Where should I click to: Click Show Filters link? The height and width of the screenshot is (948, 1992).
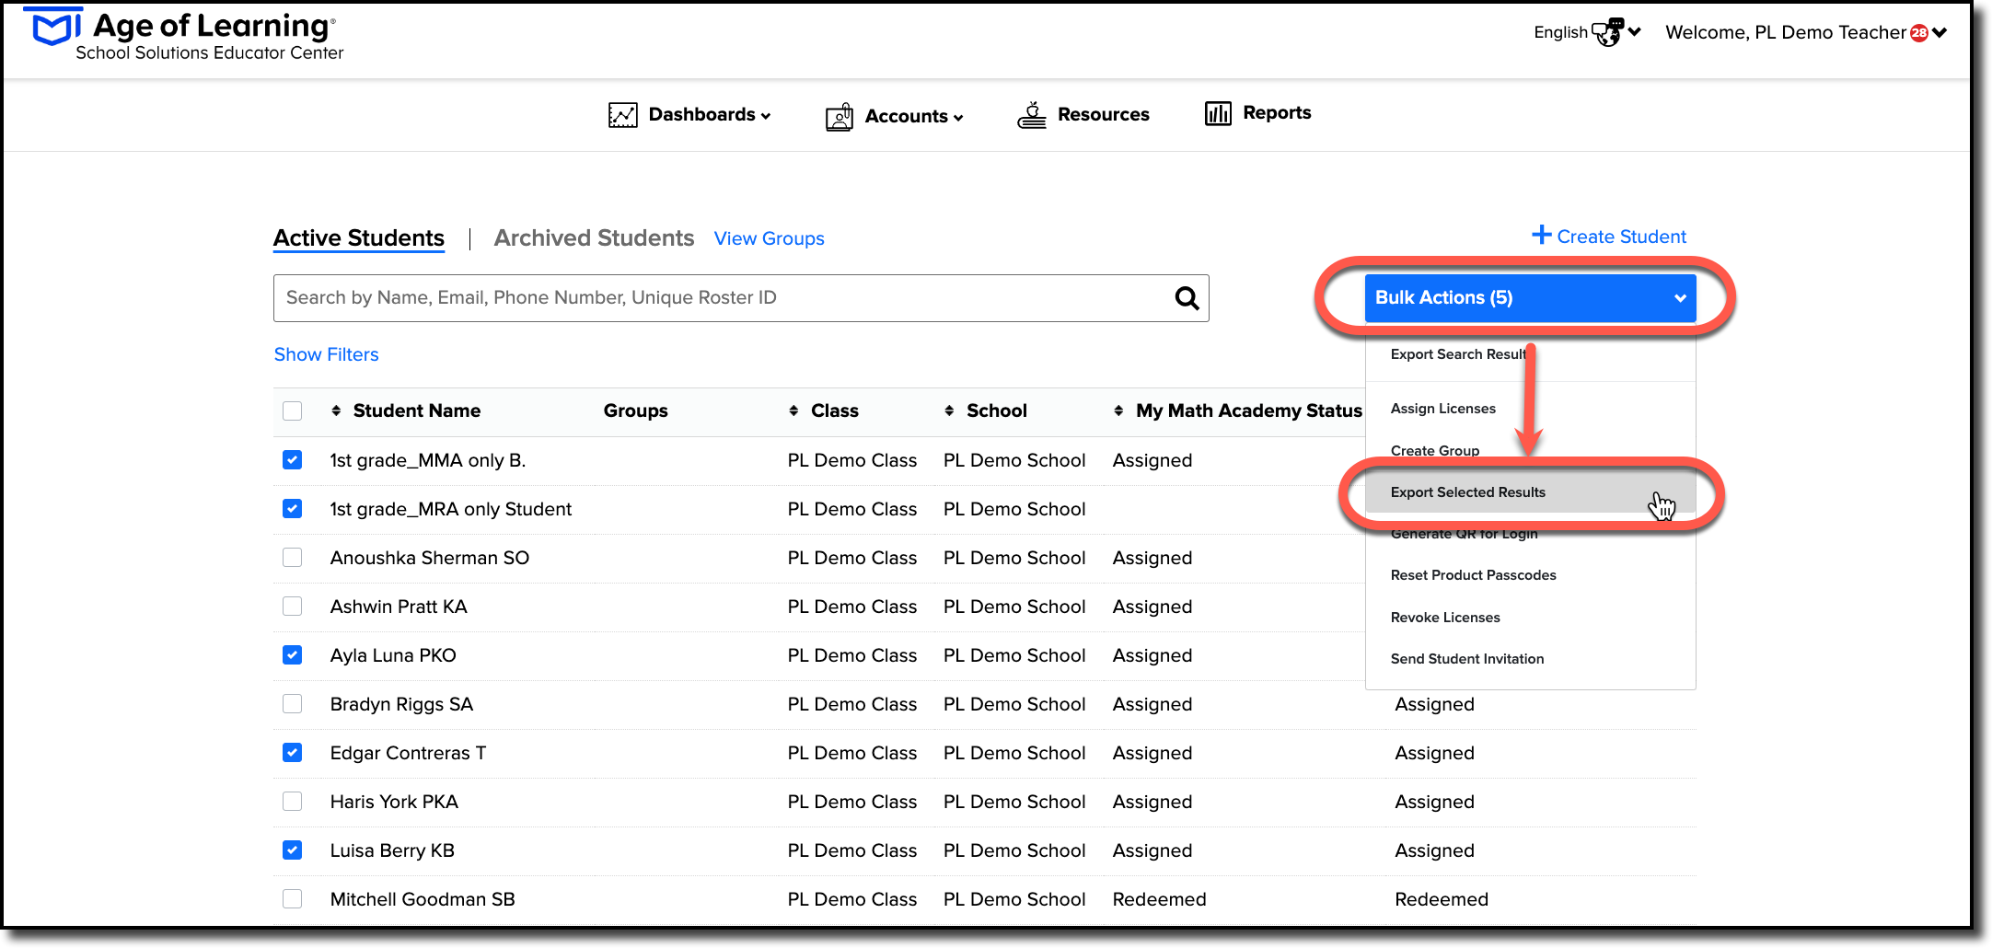coord(327,355)
